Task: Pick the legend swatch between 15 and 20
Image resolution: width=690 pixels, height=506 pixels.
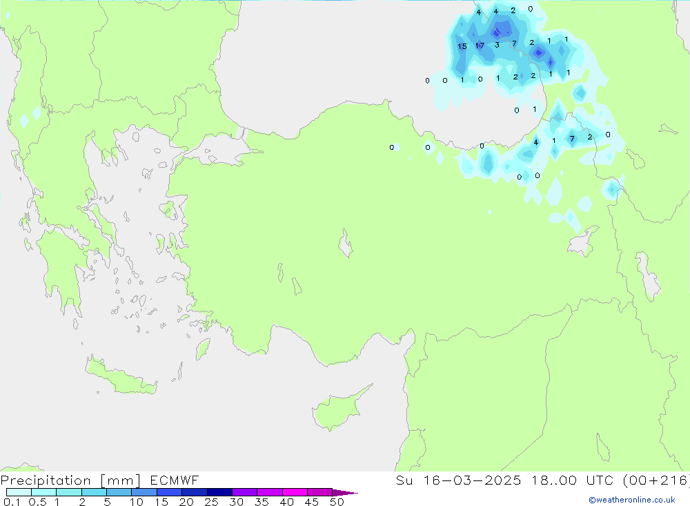Action: pyautogui.click(x=169, y=492)
